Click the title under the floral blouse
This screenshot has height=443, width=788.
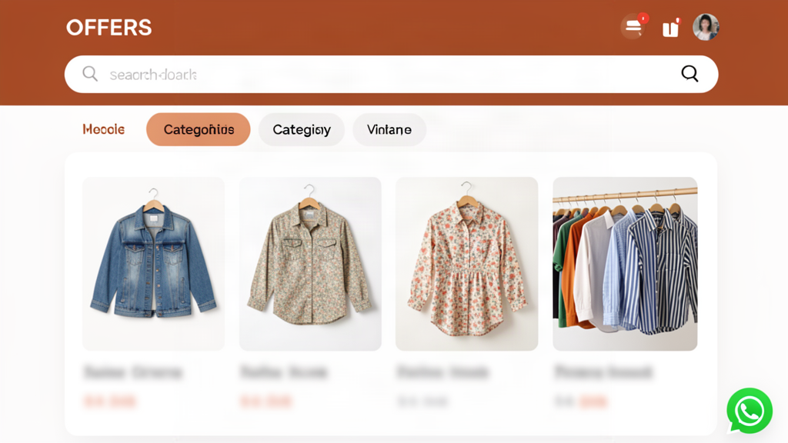click(x=442, y=372)
